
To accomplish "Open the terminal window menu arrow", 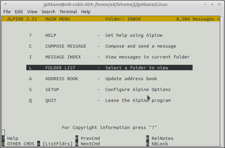I will 5,4.
